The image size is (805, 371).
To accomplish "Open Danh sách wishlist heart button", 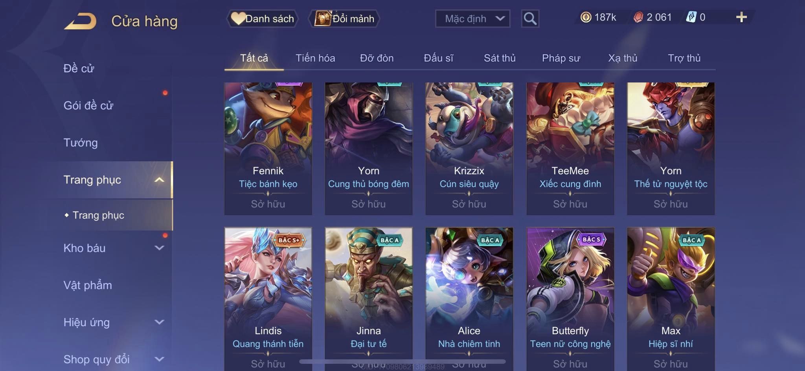I will point(262,18).
